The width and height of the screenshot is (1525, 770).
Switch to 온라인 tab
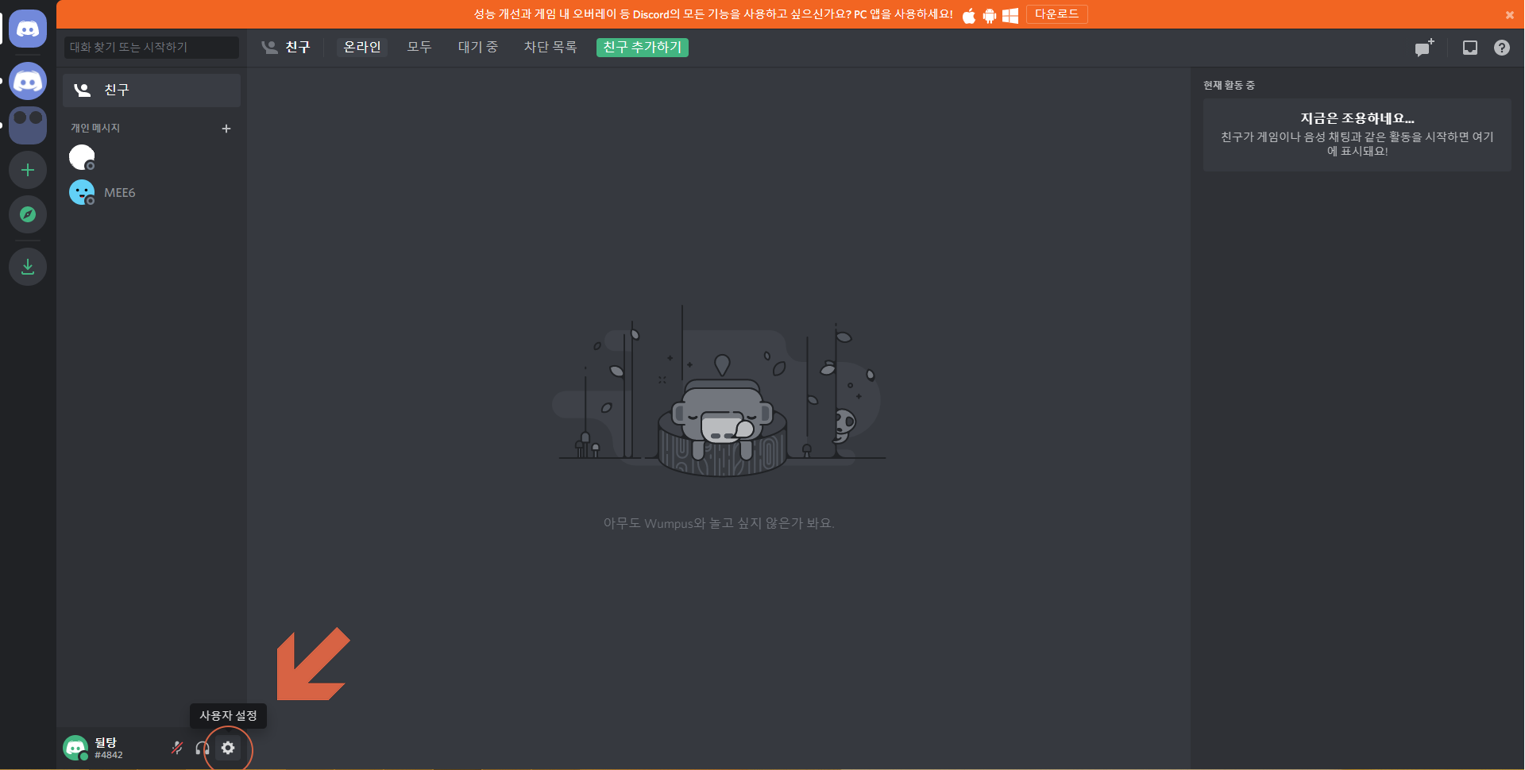pyautogui.click(x=362, y=48)
